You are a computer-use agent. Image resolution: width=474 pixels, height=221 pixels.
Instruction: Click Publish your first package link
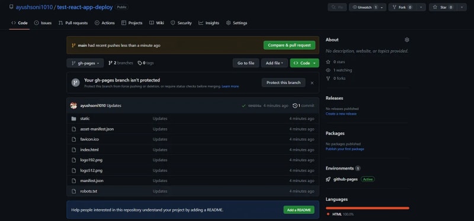345,149
